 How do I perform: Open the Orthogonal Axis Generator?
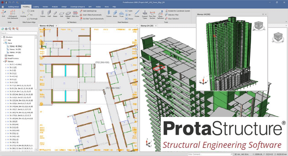pos(13,14)
